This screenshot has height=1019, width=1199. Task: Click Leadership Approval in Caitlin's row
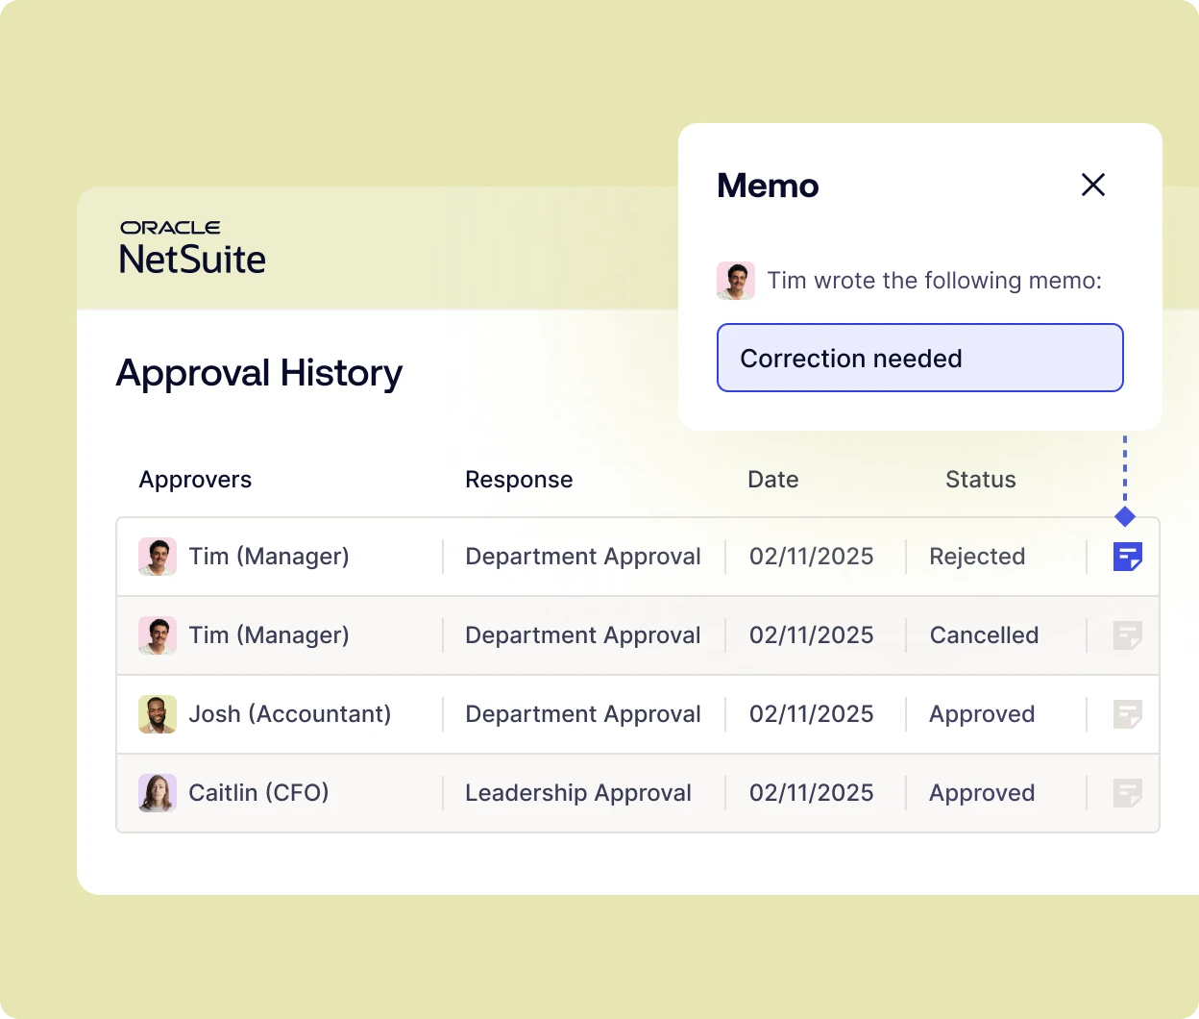click(x=577, y=793)
